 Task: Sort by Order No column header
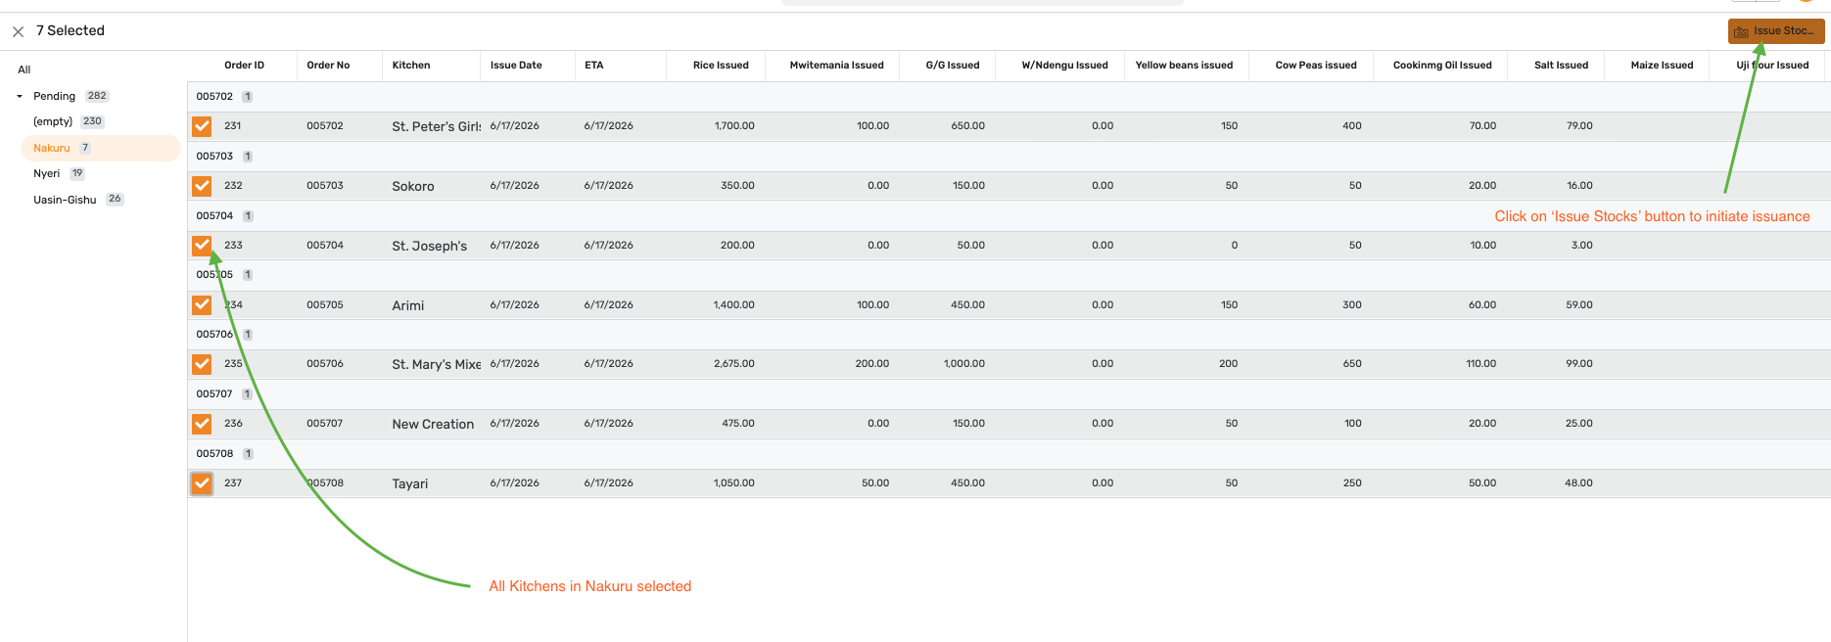328,66
